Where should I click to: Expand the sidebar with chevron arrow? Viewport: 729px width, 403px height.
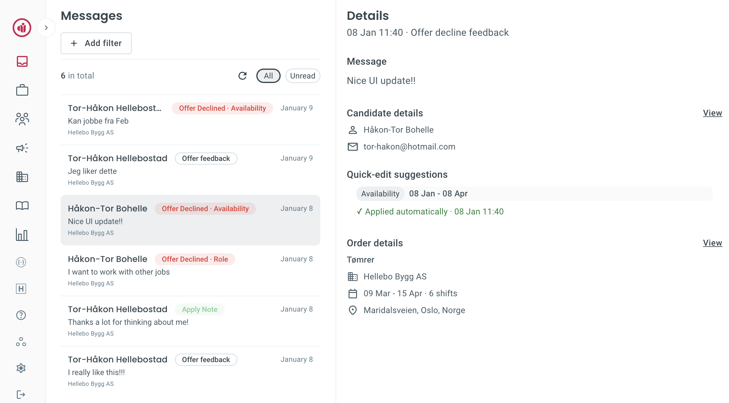tap(46, 28)
